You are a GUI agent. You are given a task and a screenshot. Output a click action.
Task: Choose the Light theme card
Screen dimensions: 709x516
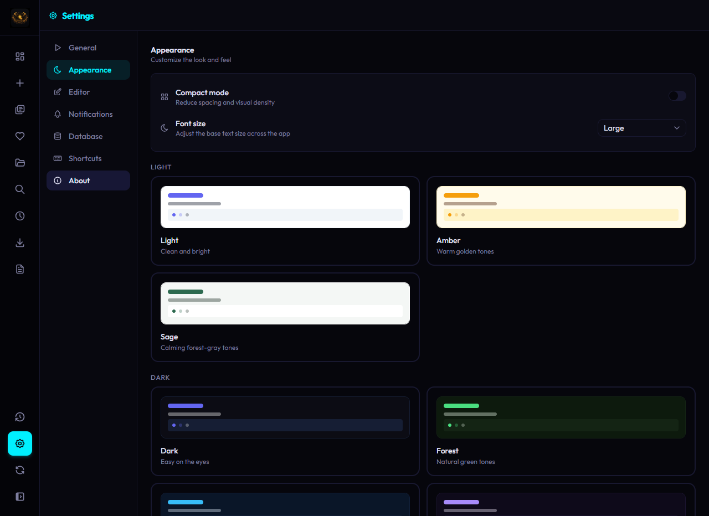285,221
